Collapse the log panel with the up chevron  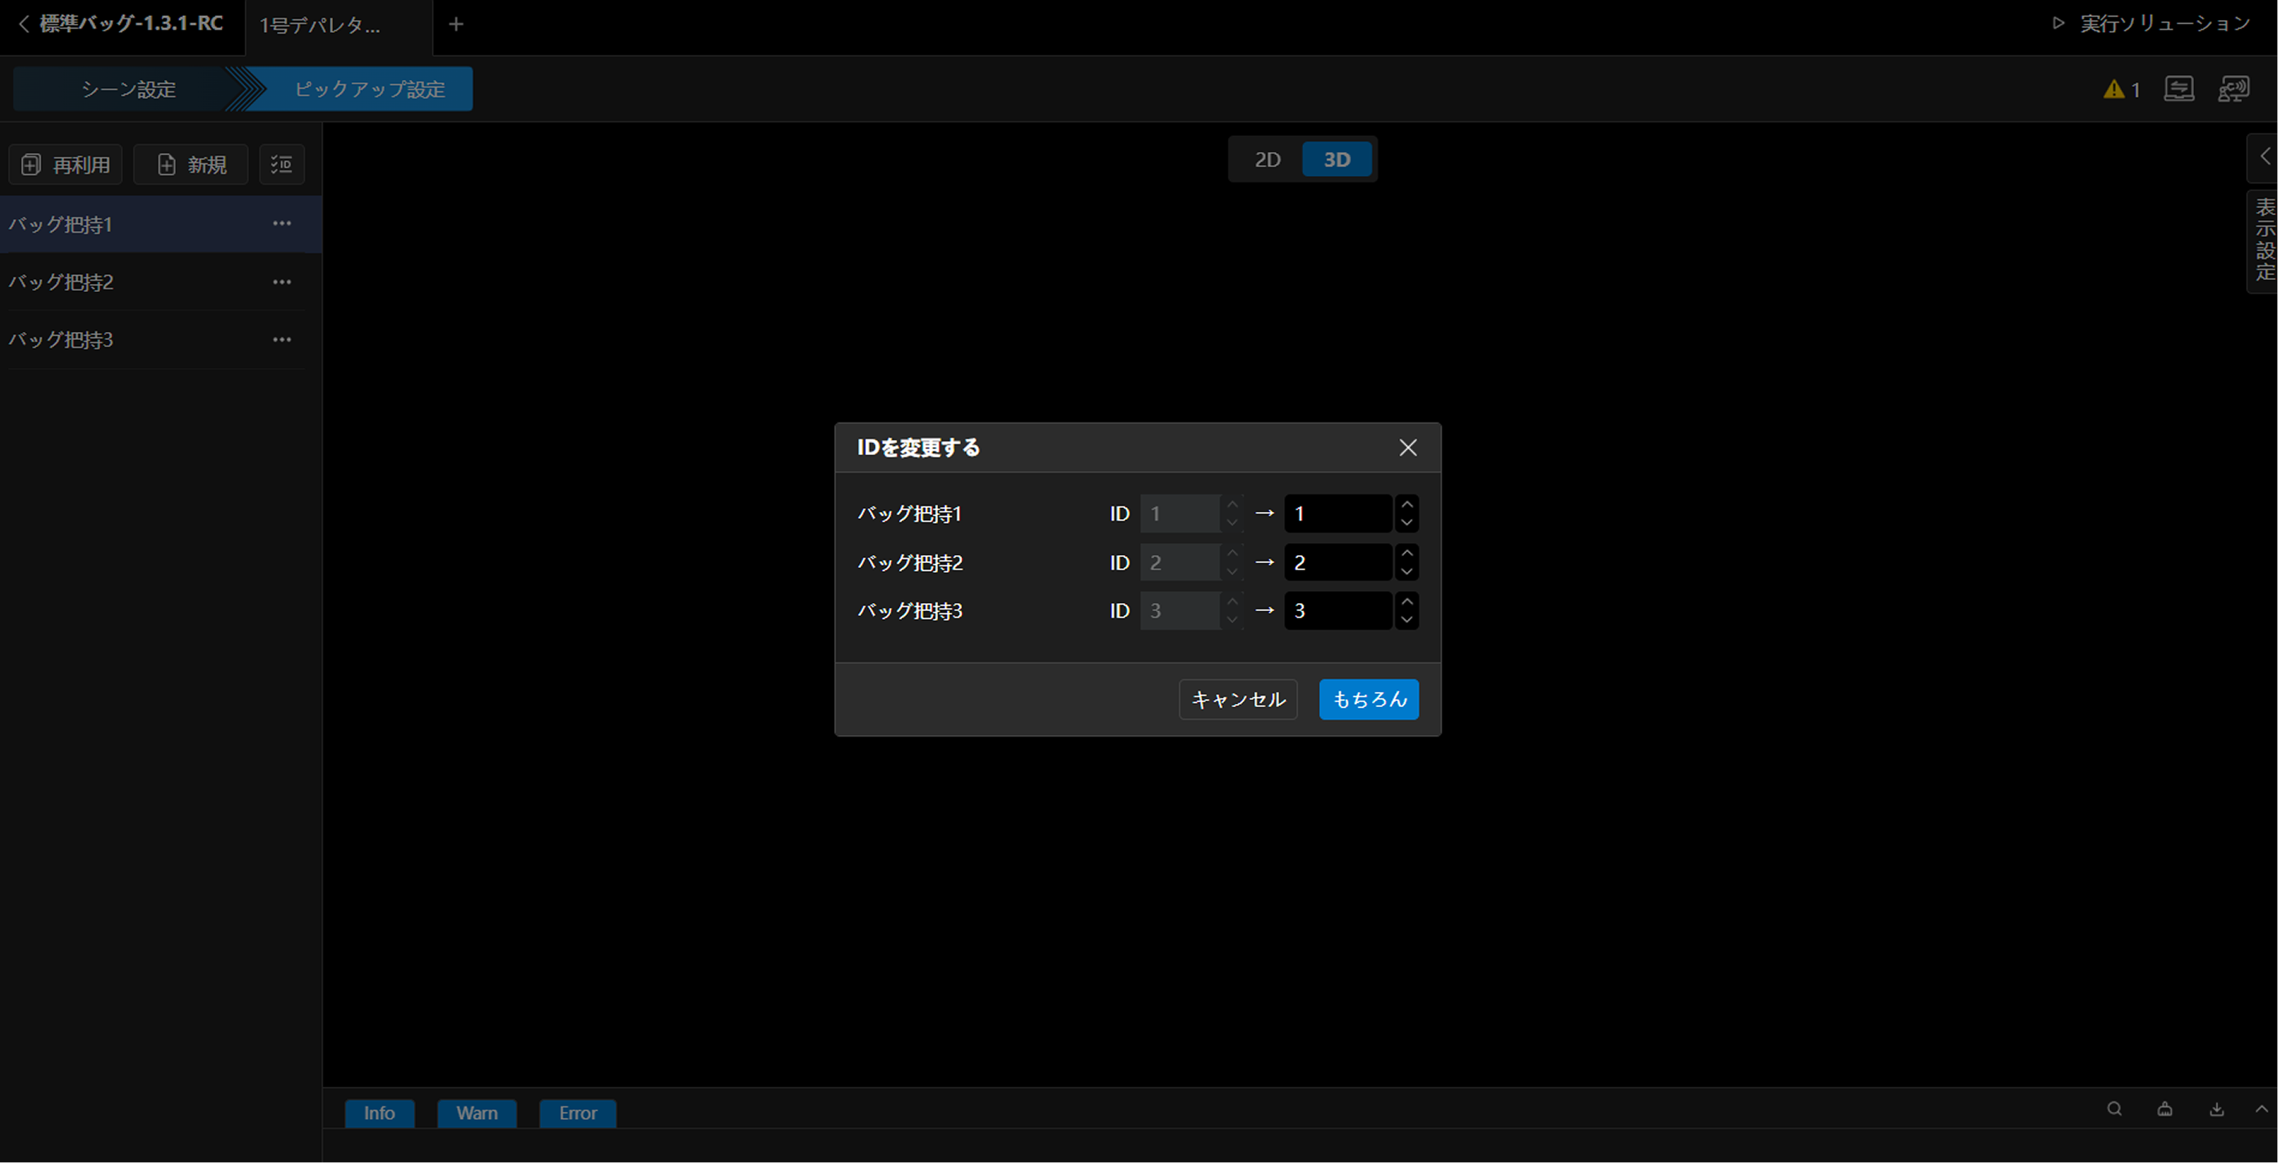[2261, 1109]
